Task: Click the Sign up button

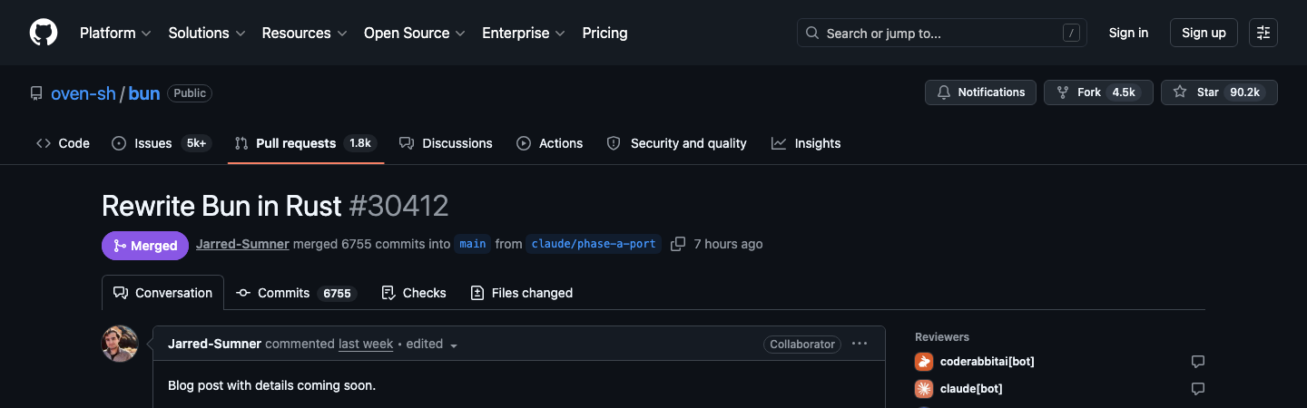Action: 1204,33
